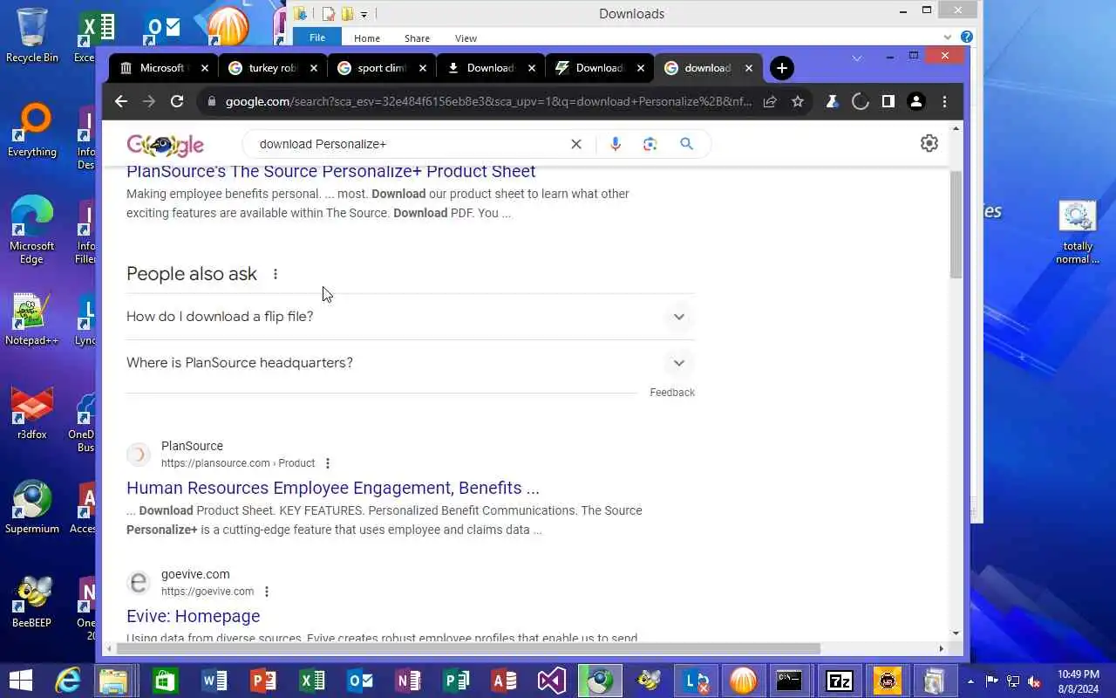Image resolution: width=1116 pixels, height=698 pixels.
Task: Click the magnifier search button
Action: coord(686,144)
